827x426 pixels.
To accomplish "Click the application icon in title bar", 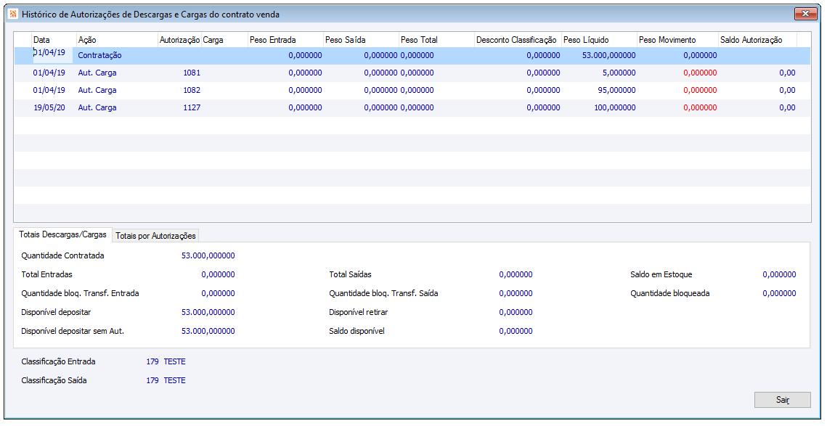I will click(12, 14).
